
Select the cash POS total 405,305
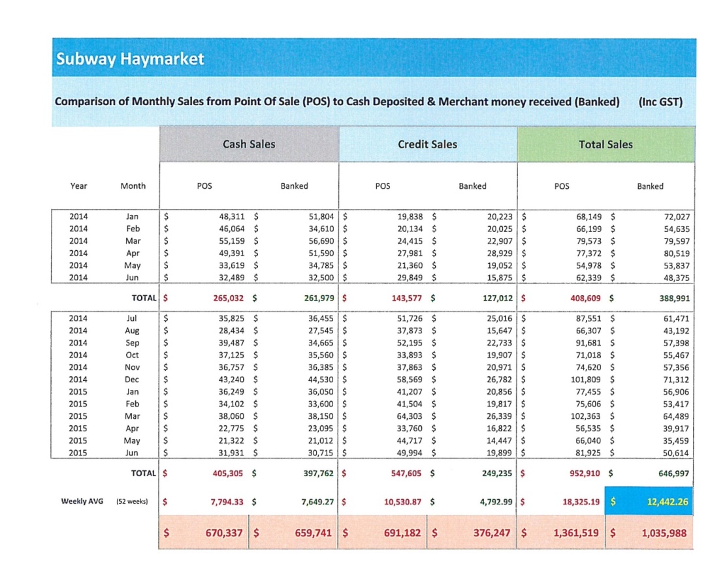click(228, 474)
